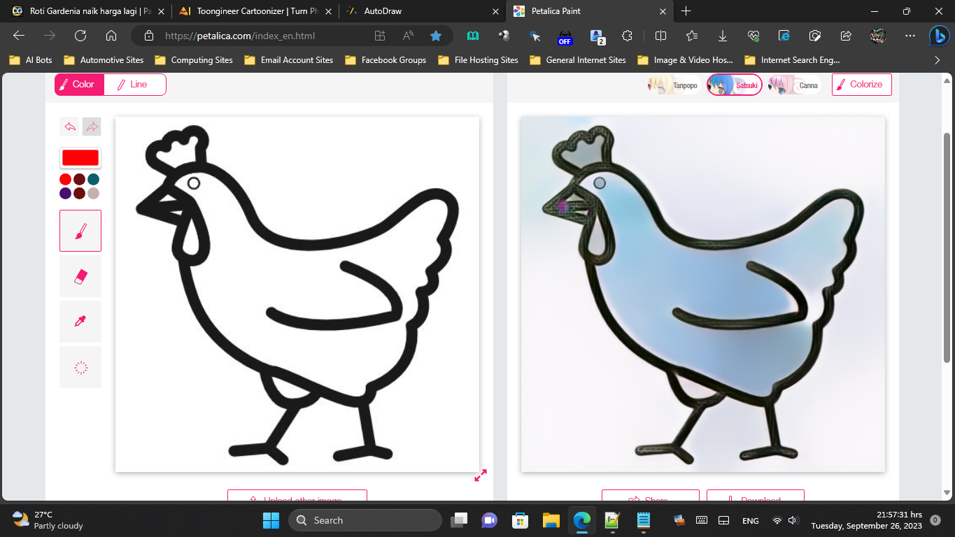Open the Automotive Sites bookmarks folder
The image size is (955, 537).
104,60
